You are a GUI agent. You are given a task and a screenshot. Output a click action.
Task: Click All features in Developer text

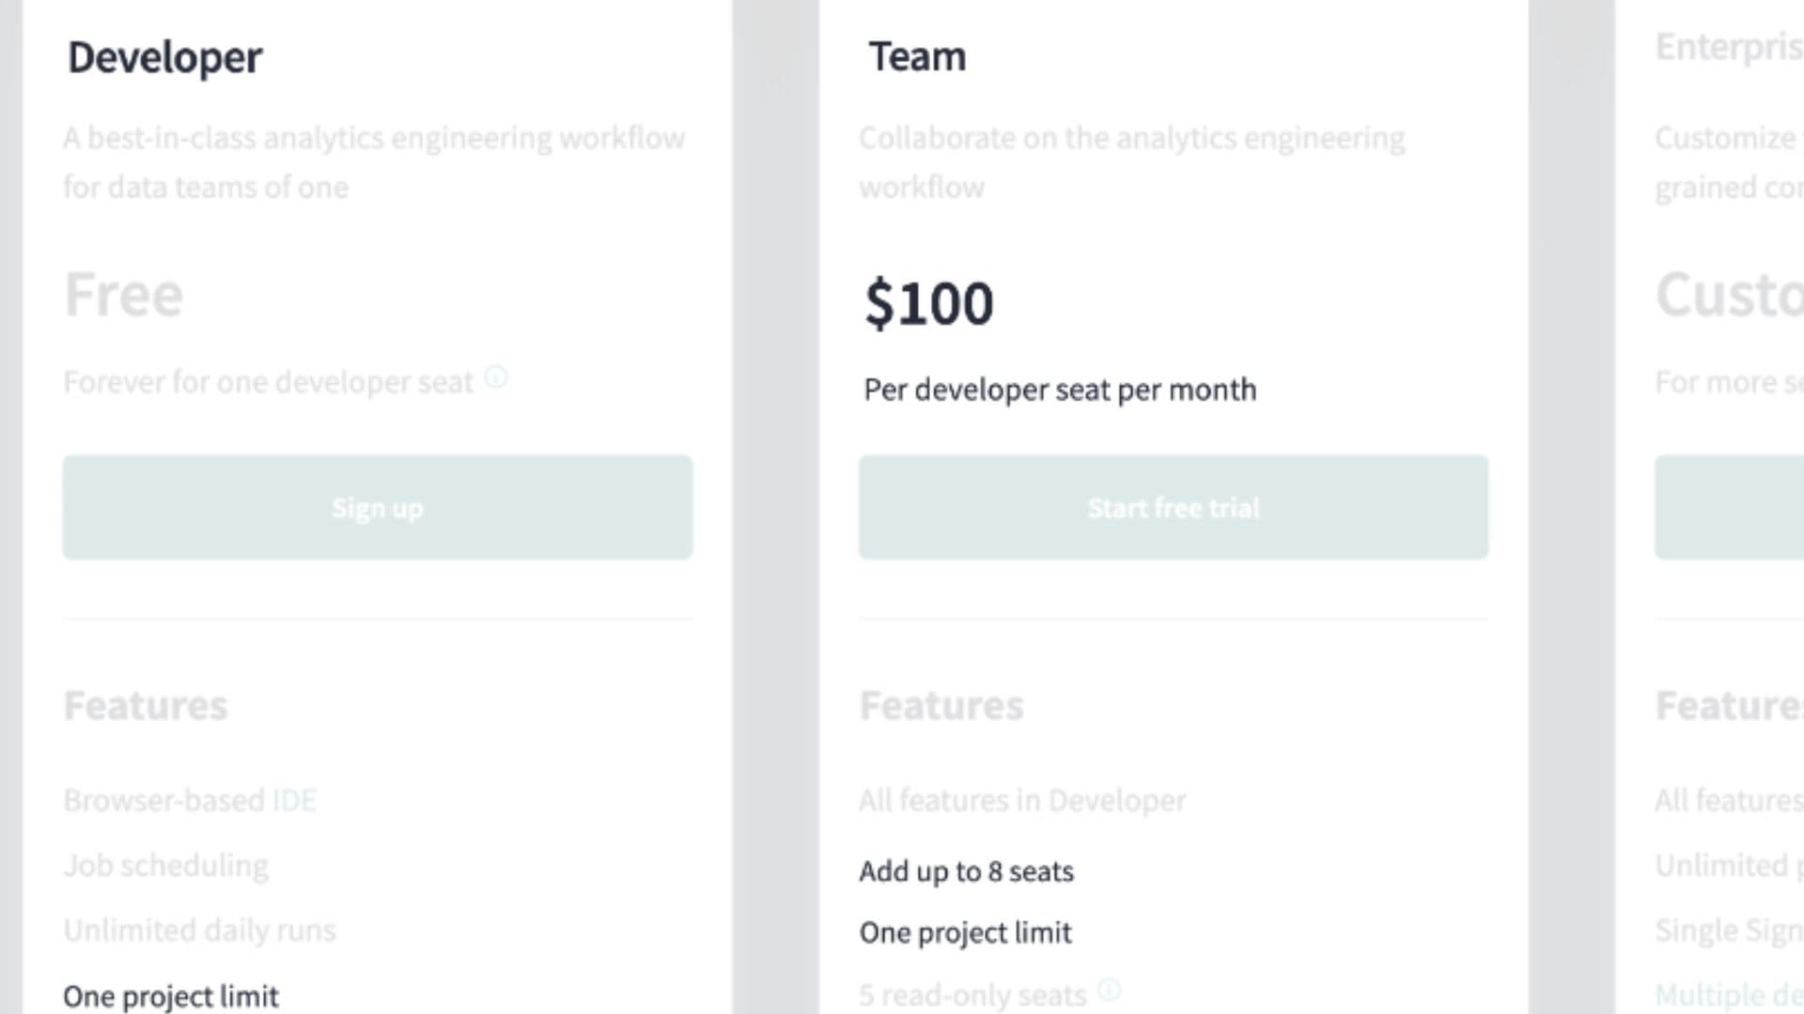coord(1022,800)
